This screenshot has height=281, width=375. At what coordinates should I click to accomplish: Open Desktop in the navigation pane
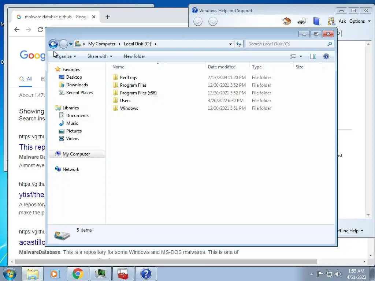(x=74, y=77)
